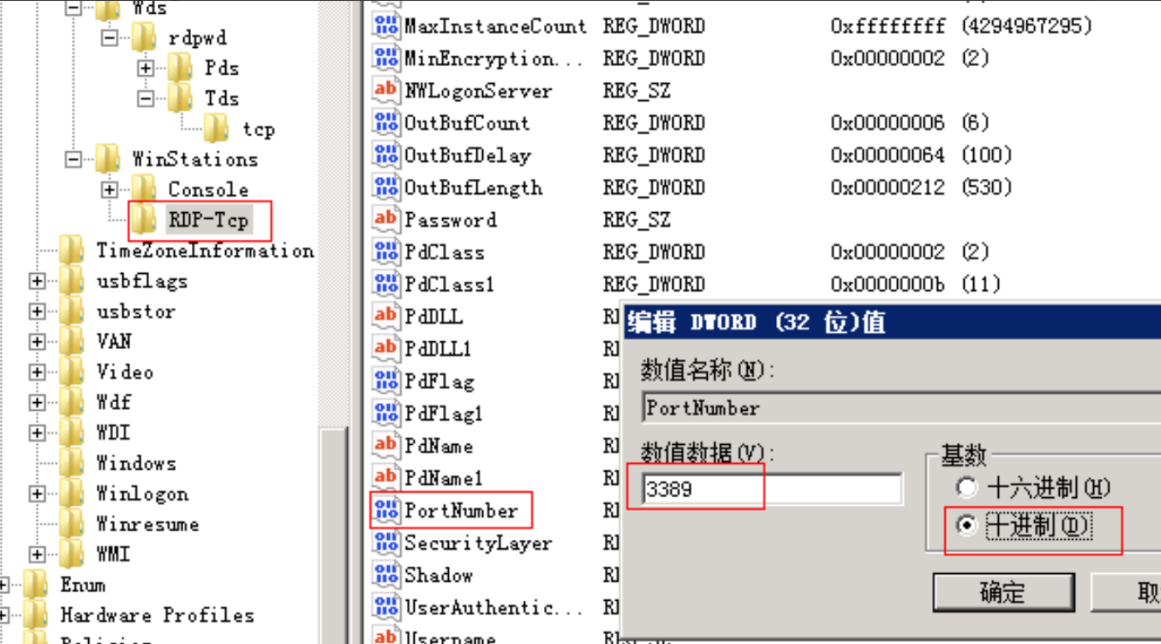Screen dimensions: 1161x644
Task: Click the MaxInstanceCount binary value icon
Action: pyautogui.click(x=386, y=26)
